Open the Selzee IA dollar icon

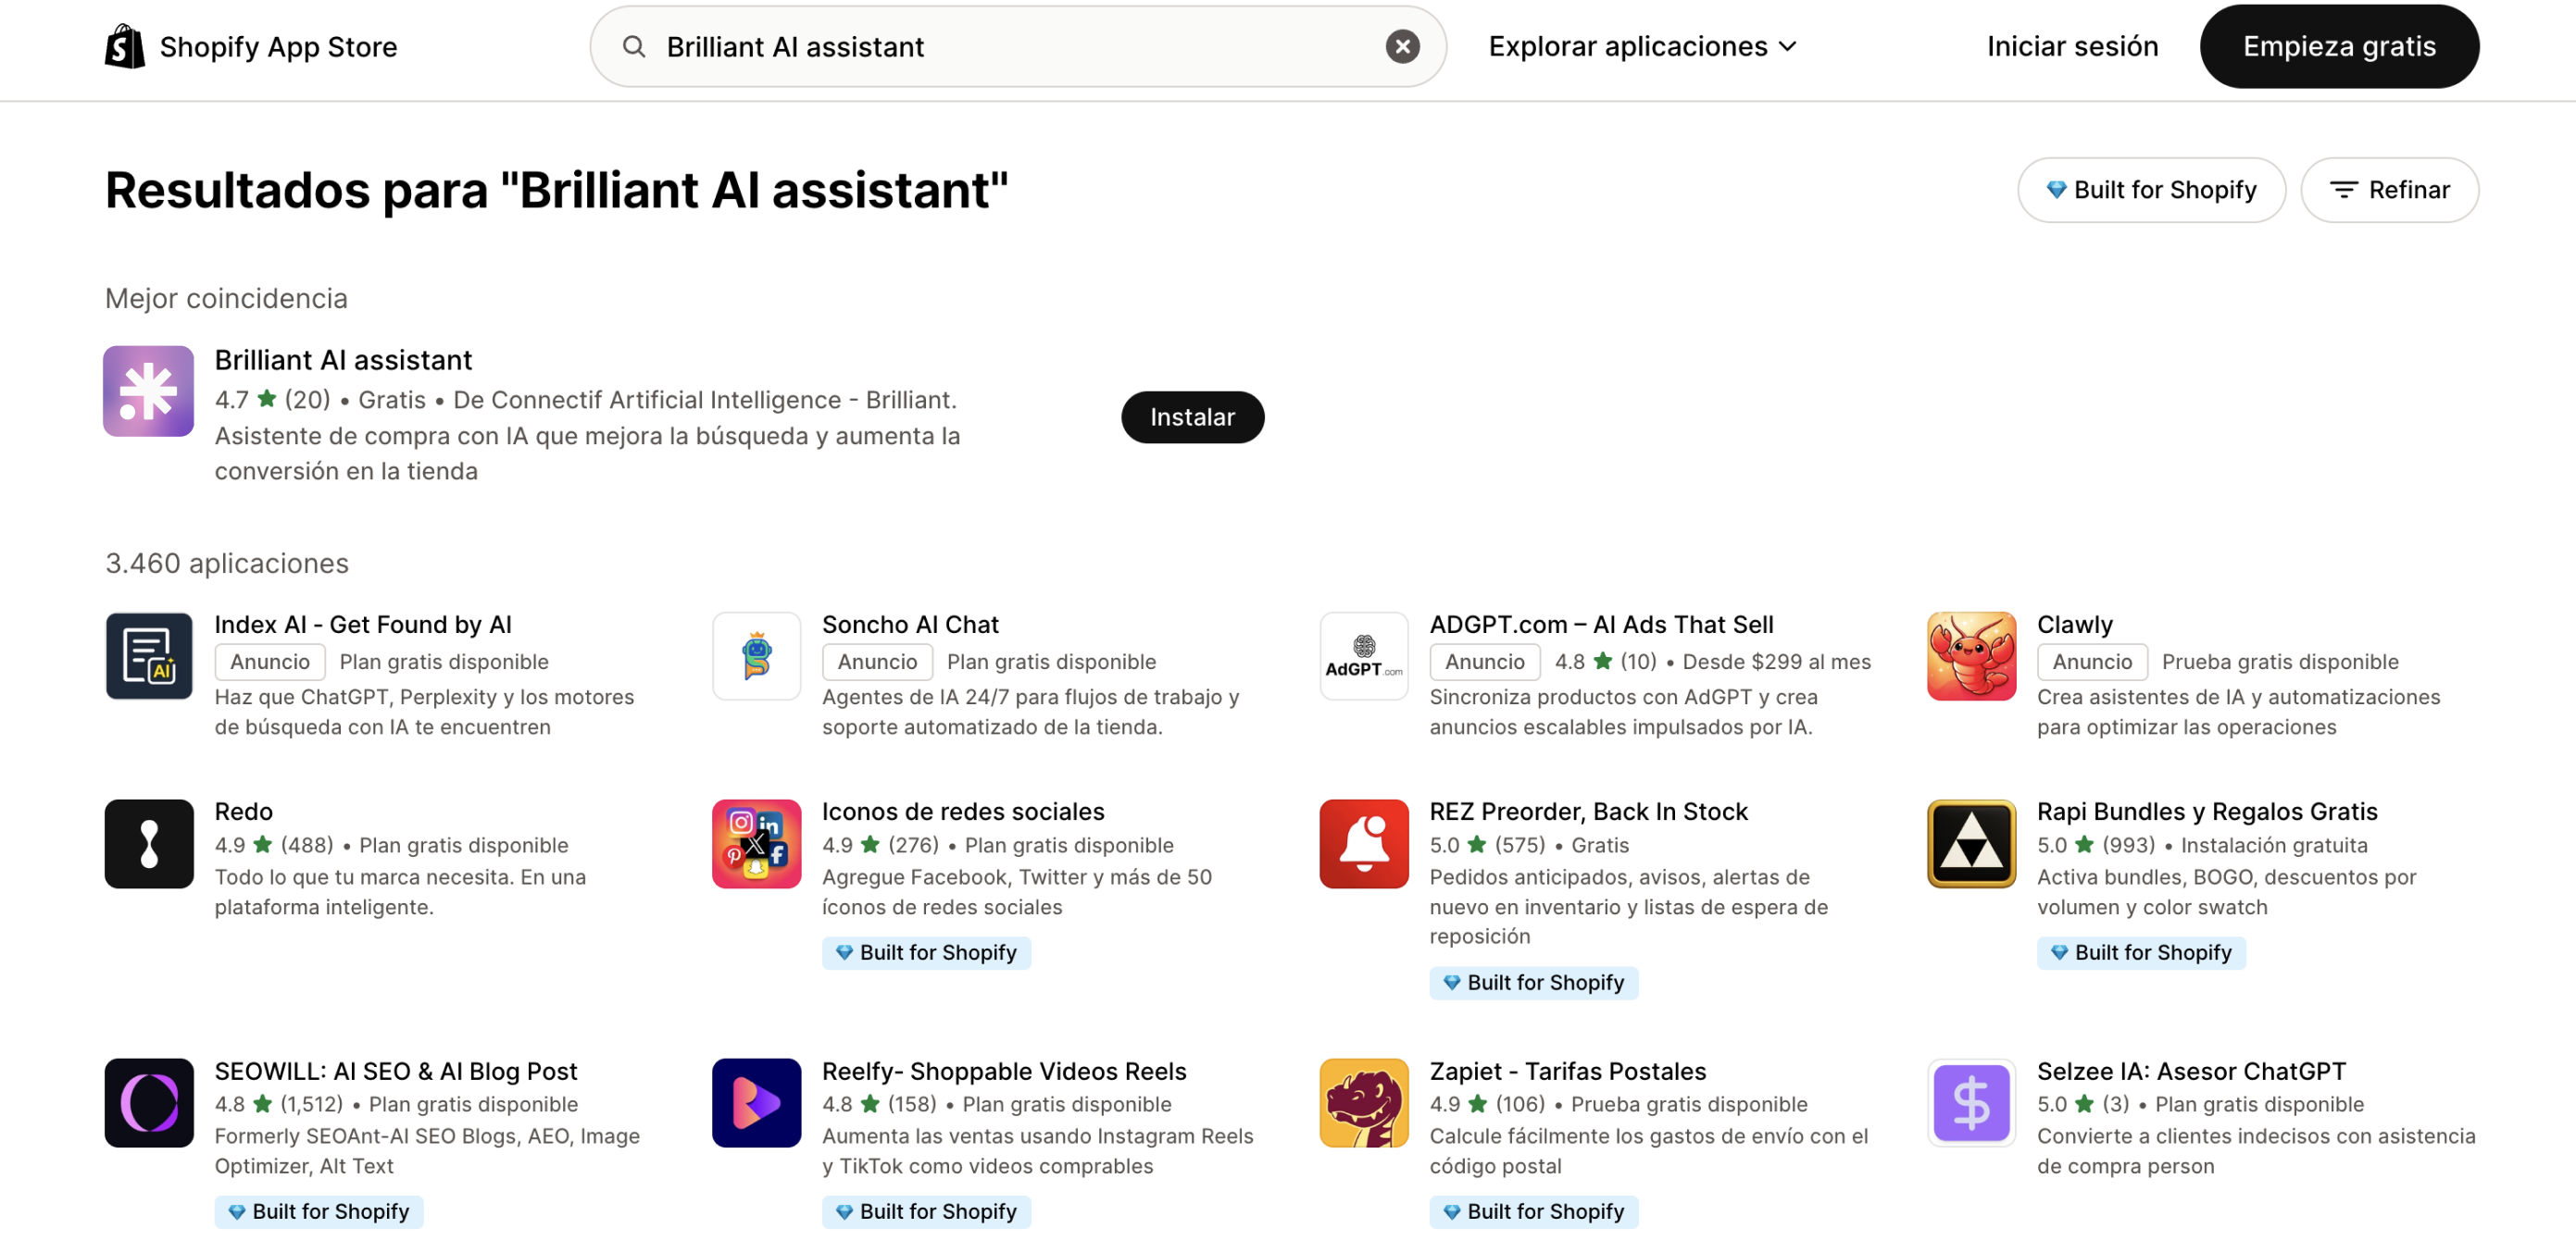(1971, 1102)
